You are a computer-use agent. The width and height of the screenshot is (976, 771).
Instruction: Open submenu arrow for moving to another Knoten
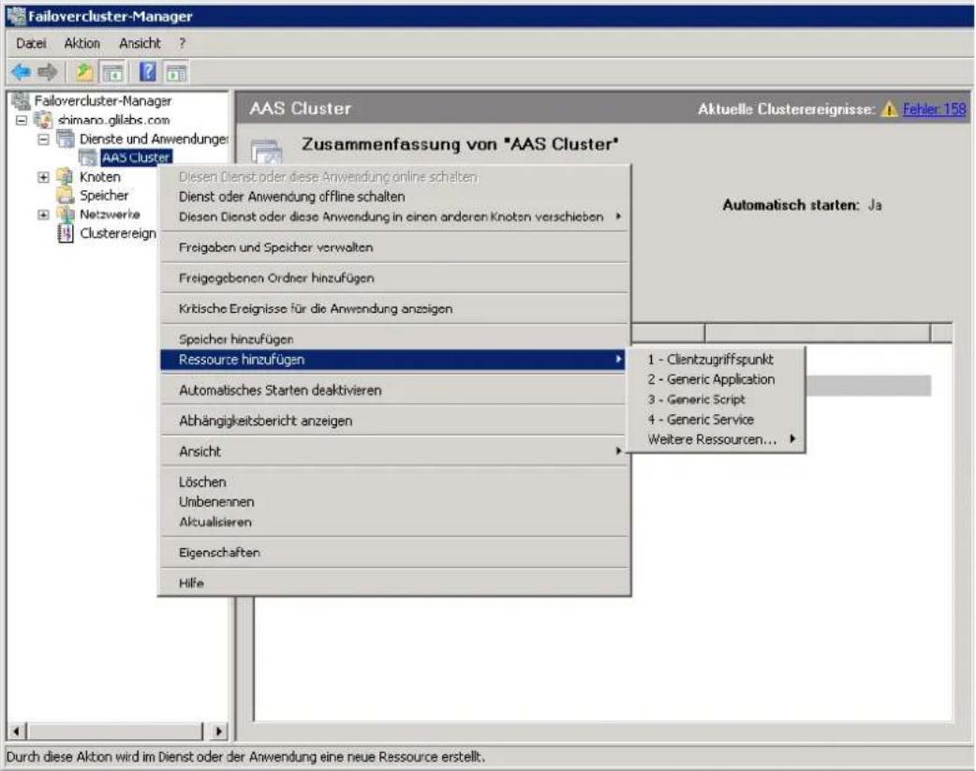(x=618, y=216)
